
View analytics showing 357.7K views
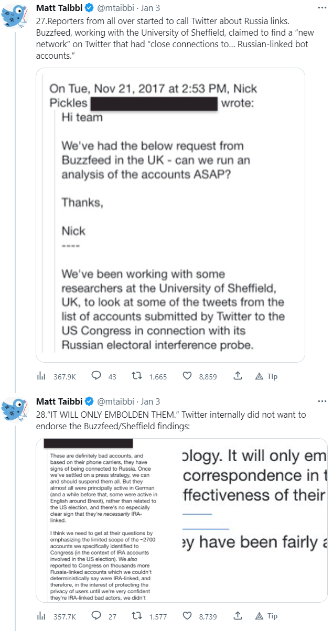(x=41, y=616)
